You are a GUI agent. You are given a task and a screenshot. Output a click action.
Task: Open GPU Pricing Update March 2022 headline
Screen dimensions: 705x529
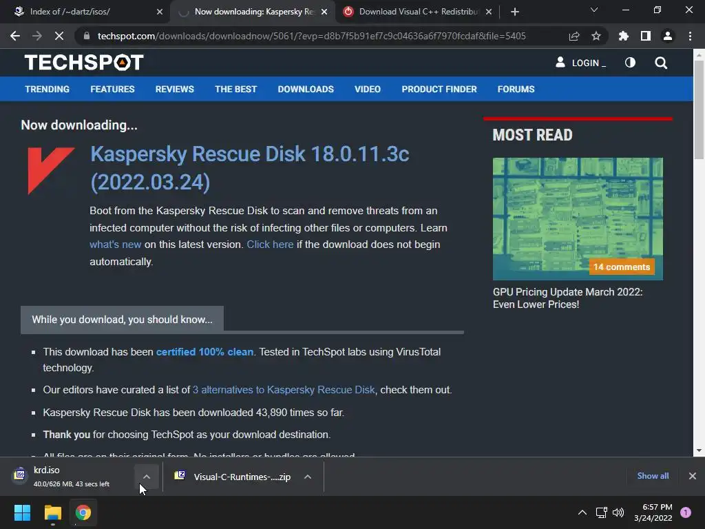pyautogui.click(x=568, y=298)
